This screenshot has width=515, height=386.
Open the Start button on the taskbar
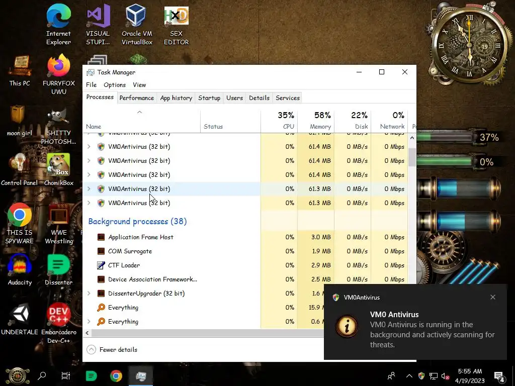[18, 376]
